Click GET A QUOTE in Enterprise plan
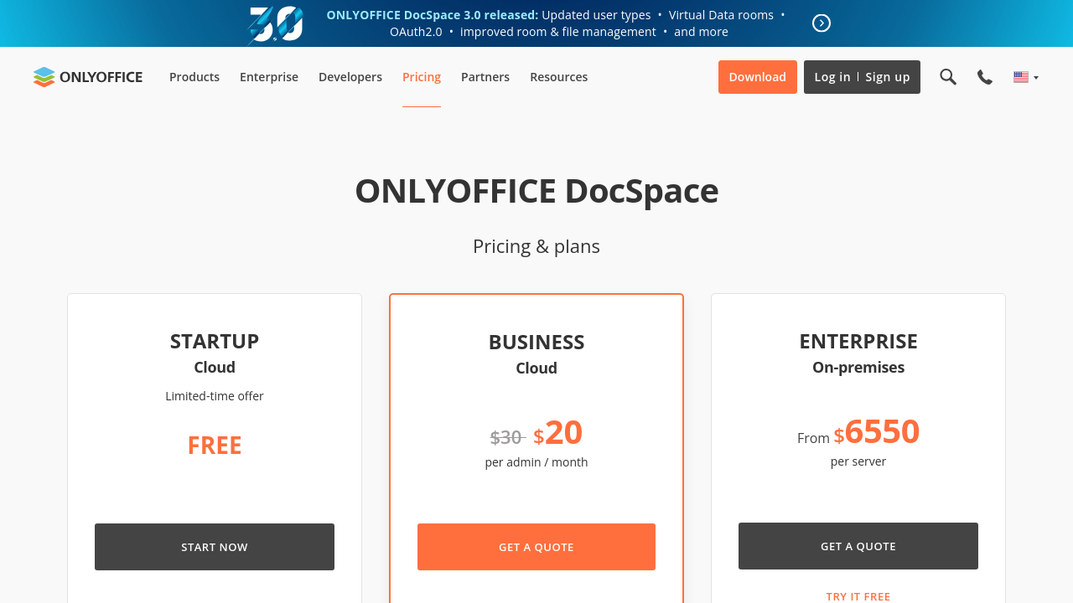Screen dimensions: 1073x603 coord(858,546)
